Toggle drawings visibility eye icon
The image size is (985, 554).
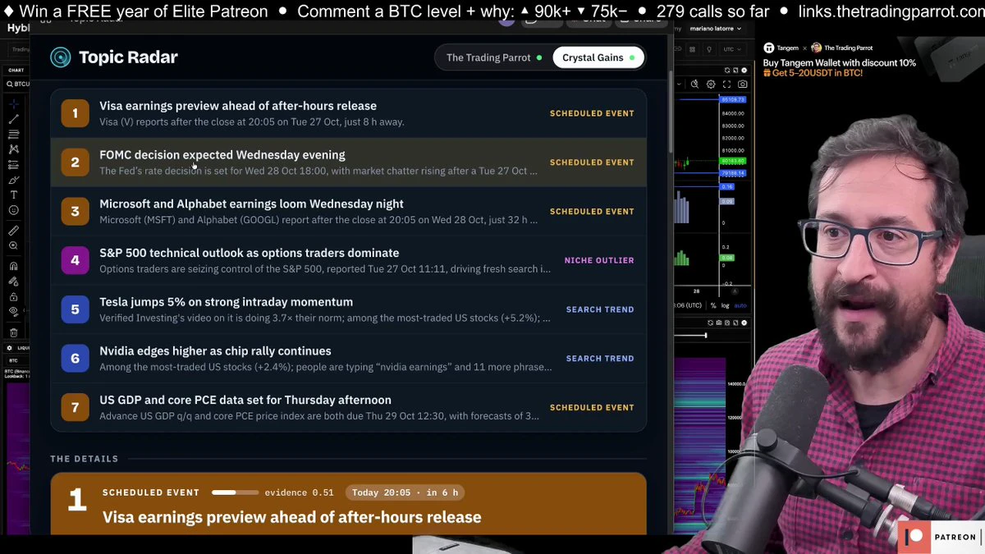point(13,312)
